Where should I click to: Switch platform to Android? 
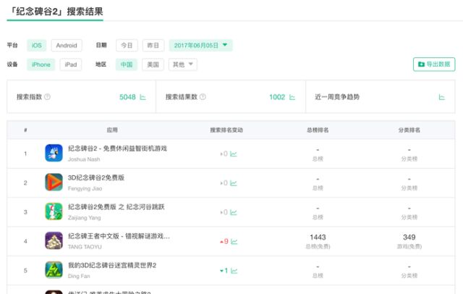click(x=67, y=45)
